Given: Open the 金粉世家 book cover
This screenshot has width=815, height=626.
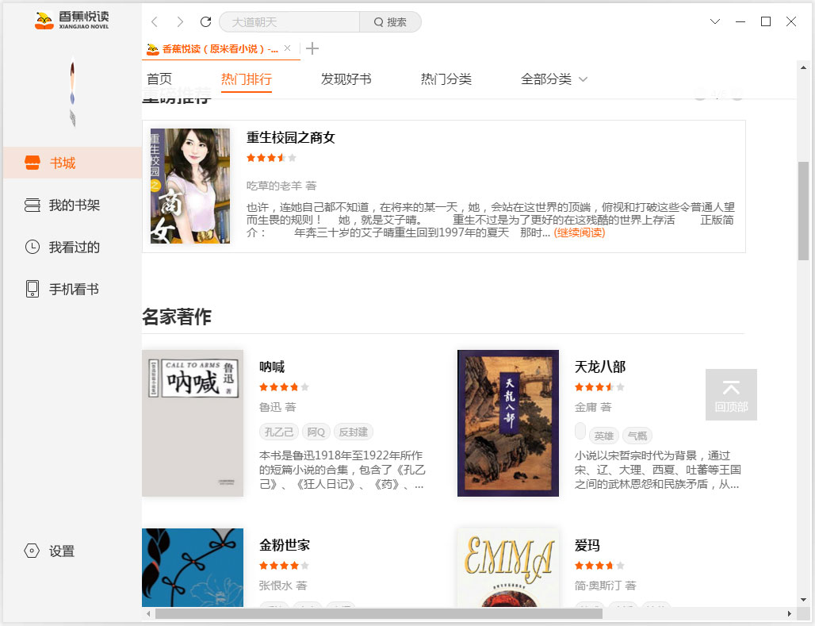Looking at the screenshot, I should (193, 568).
